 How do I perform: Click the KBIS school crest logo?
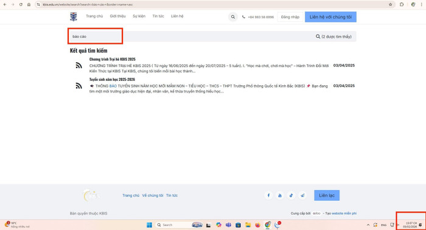(x=74, y=16)
